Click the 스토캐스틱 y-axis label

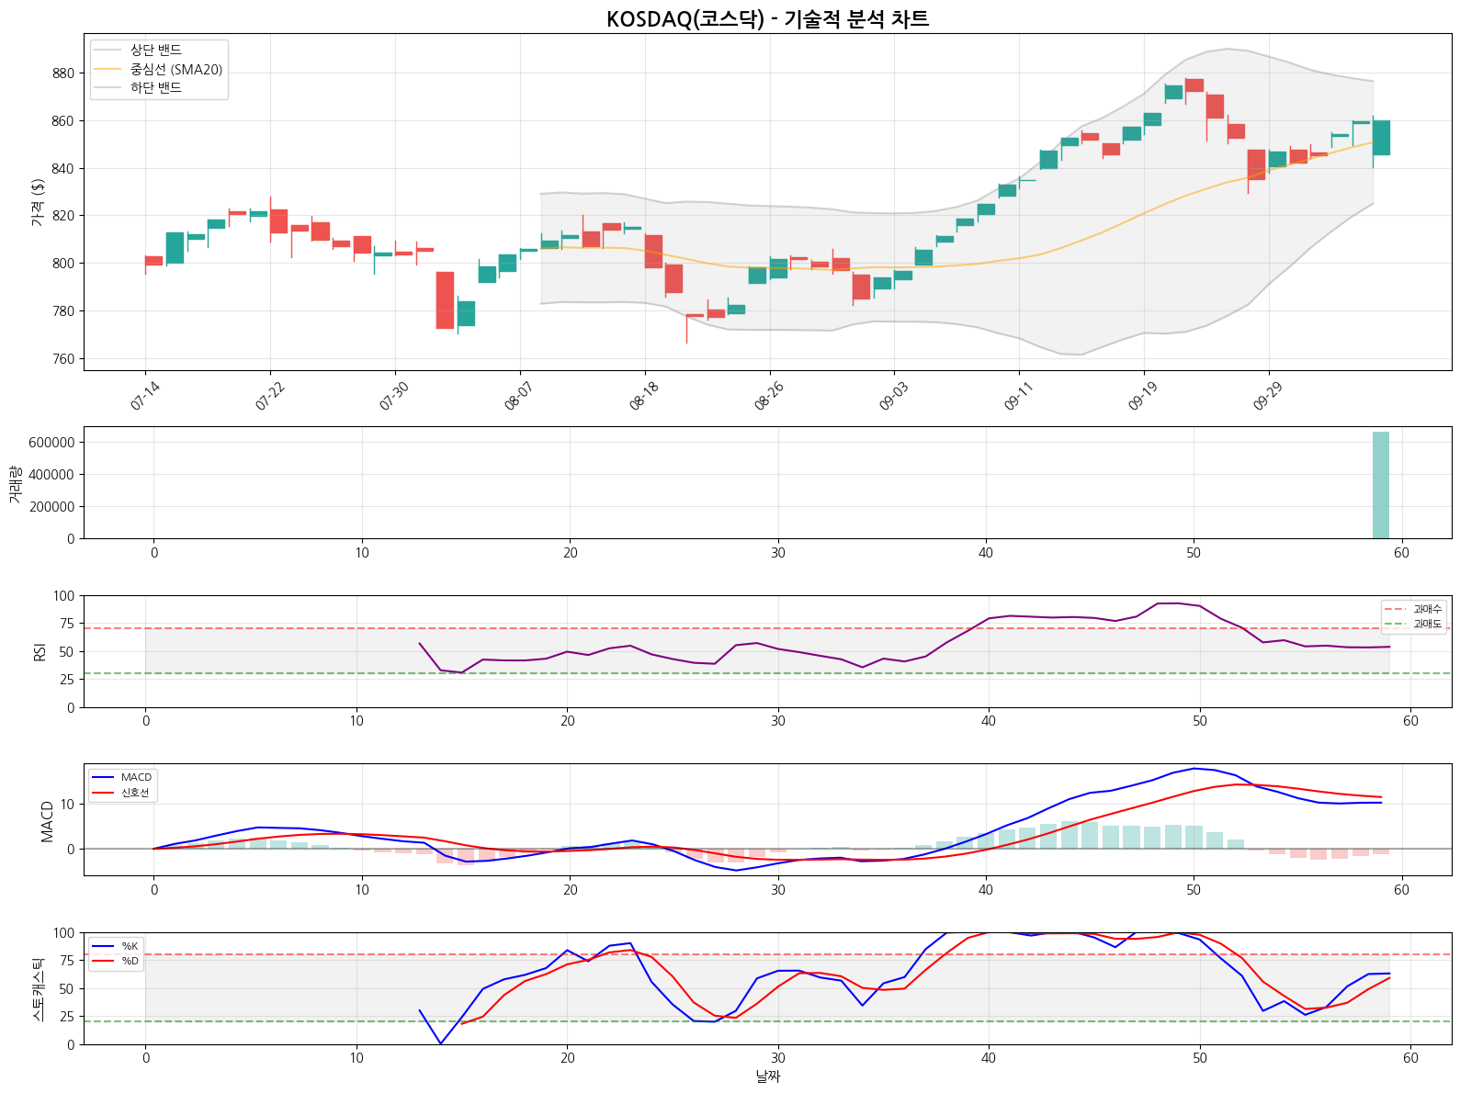coord(38,989)
